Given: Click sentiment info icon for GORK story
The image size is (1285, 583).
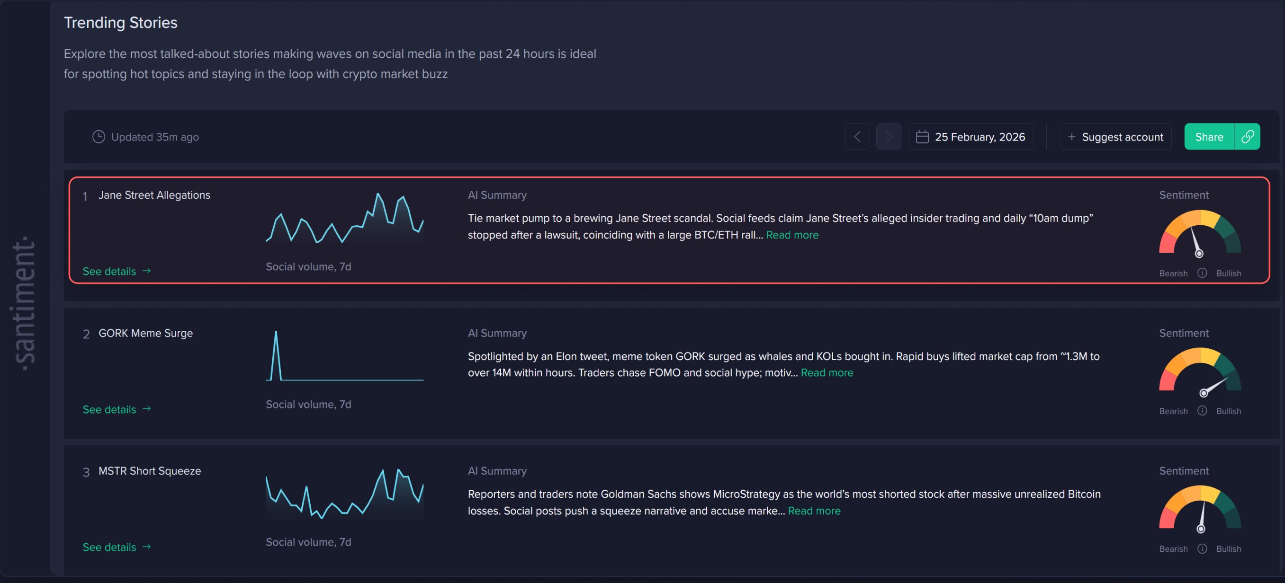Looking at the screenshot, I should point(1202,411).
